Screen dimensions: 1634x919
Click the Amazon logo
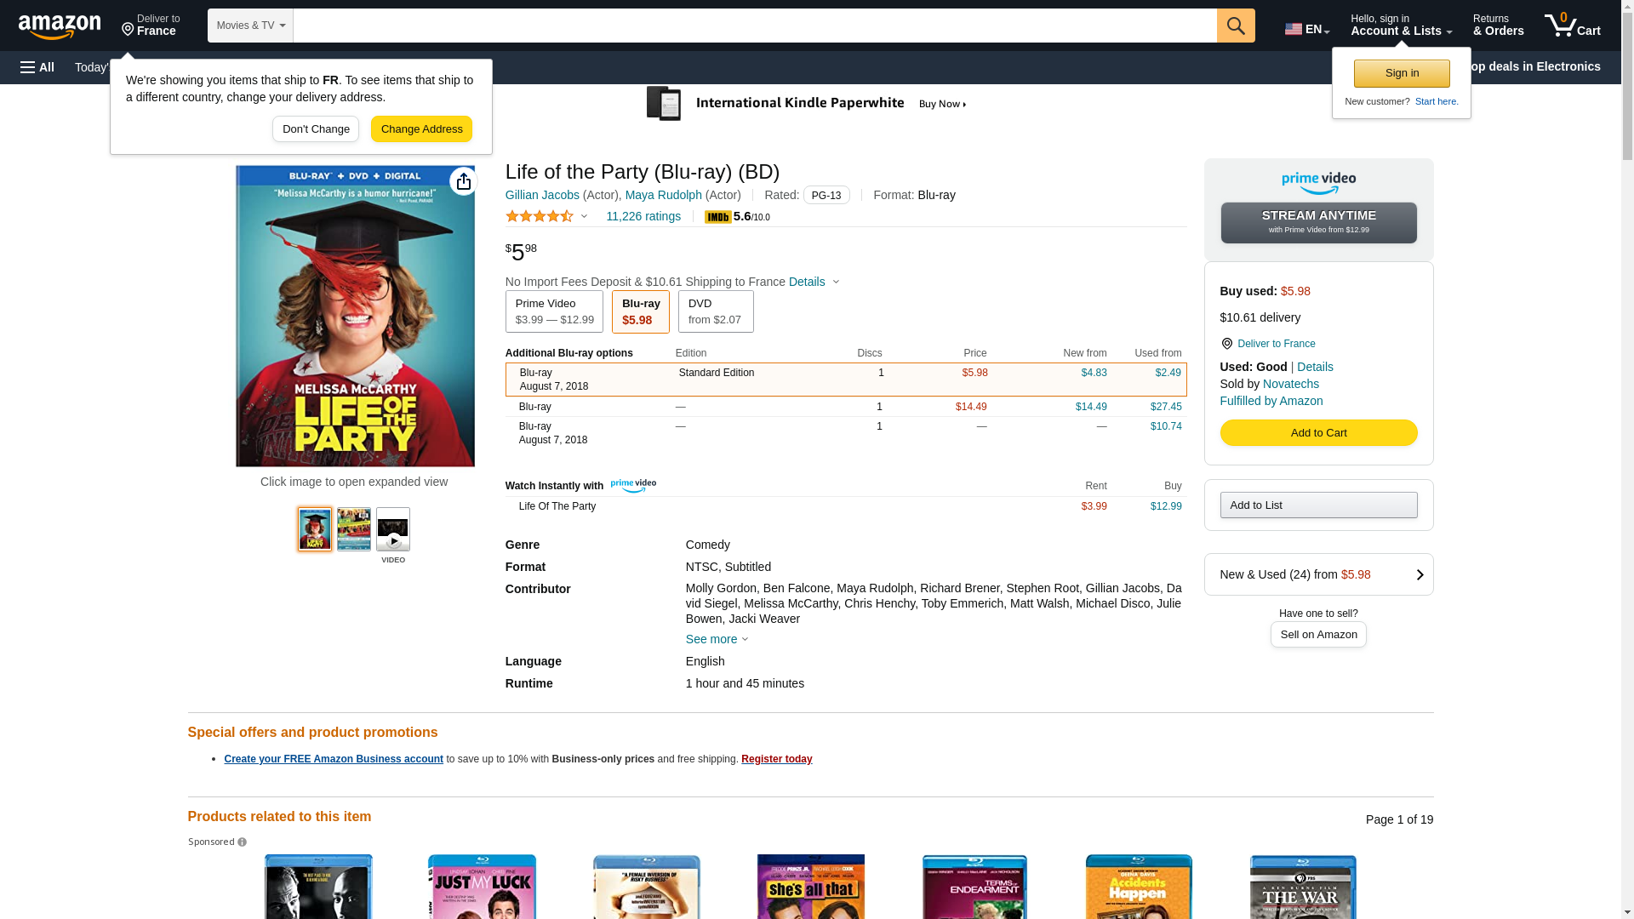point(60,26)
